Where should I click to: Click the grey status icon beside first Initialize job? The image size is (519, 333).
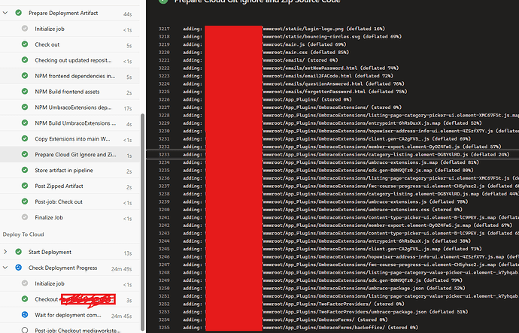pyautogui.click(x=25, y=29)
